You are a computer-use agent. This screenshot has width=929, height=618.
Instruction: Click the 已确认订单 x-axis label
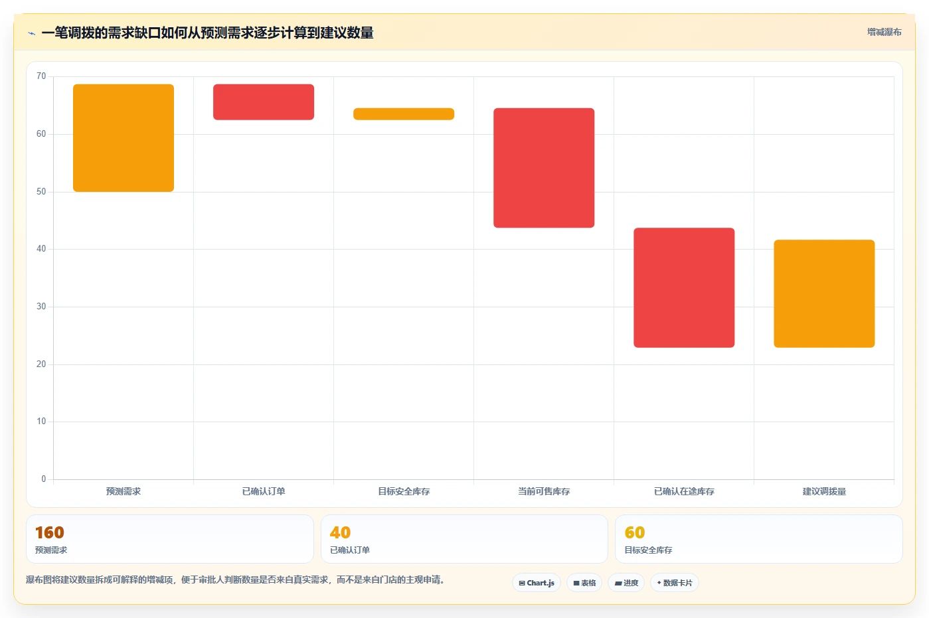[x=264, y=491]
